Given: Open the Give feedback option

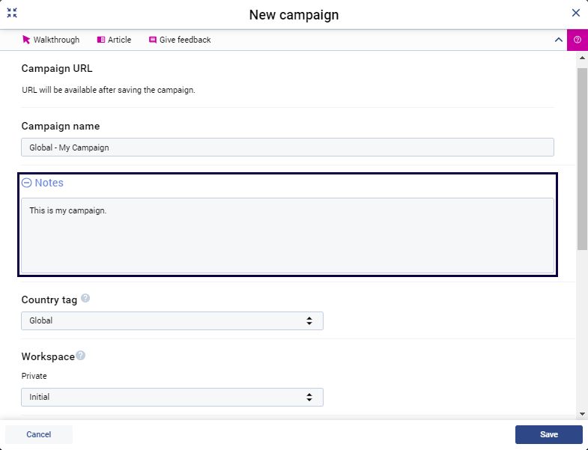Looking at the screenshot, I should point(180,40).
